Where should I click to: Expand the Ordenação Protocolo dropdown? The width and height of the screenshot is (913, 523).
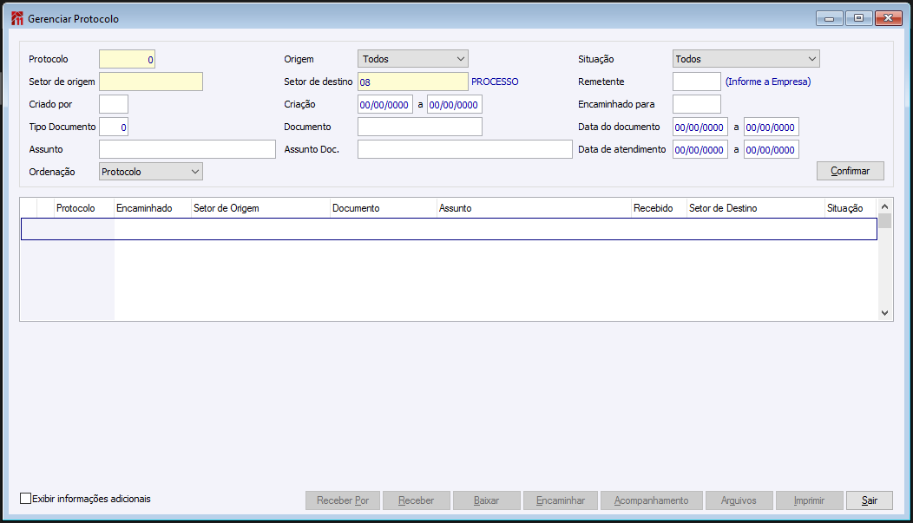pyautogui.click(x=151, y=172)
